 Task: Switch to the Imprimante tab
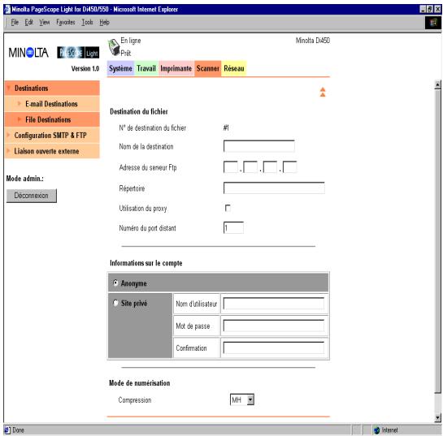point(176,68)
